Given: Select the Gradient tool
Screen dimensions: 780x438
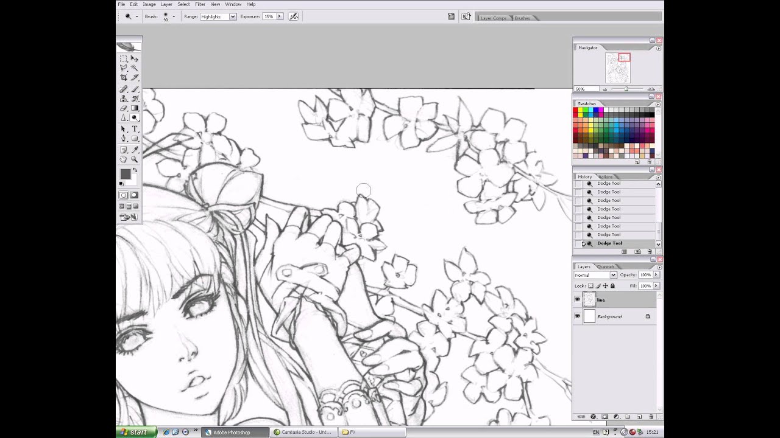Looking at the screenshot, I should (135, 108).
